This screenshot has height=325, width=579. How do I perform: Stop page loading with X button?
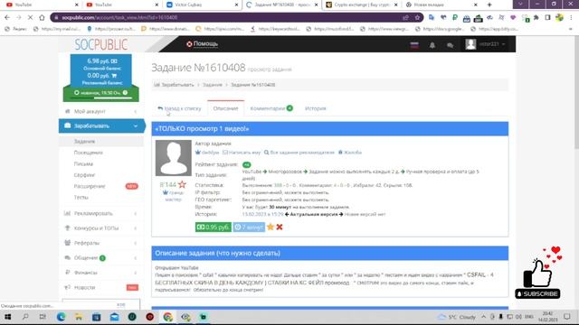pos(30,17)
